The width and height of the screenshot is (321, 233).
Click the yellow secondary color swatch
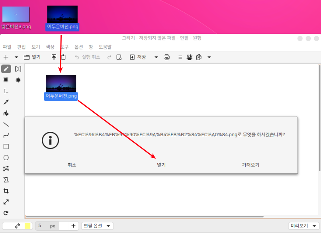[28, 226]
